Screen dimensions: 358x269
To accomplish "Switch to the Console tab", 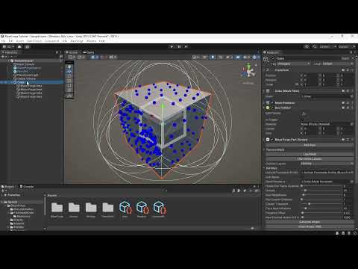I will pos(27,187).
